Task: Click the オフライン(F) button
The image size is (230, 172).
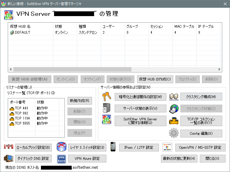Action: point(92,79)
